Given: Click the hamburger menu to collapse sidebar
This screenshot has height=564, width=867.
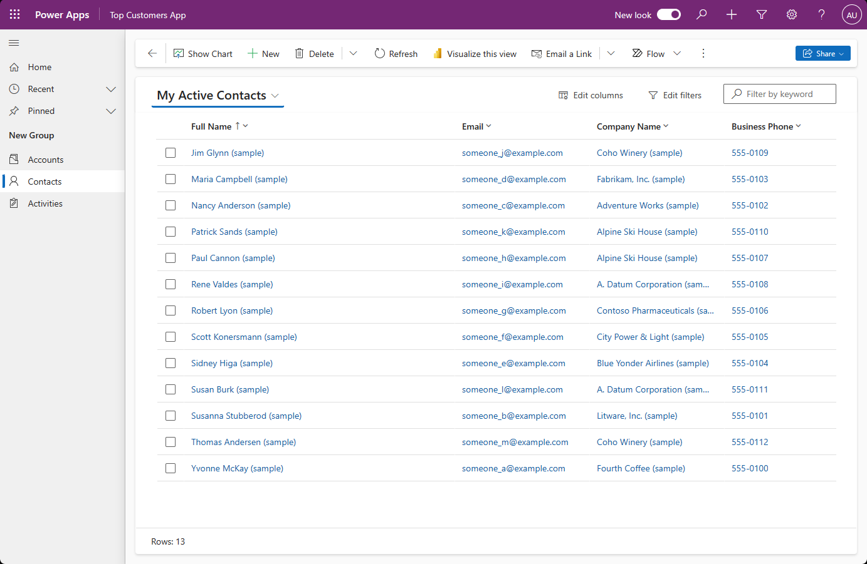Looking at the screenshot, I should click(13, 43).
